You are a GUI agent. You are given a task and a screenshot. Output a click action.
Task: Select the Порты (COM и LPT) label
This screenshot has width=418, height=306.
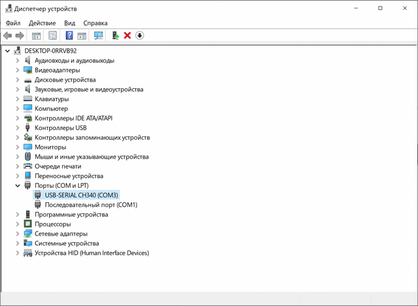pyautogui.click(x=61, y=186)
